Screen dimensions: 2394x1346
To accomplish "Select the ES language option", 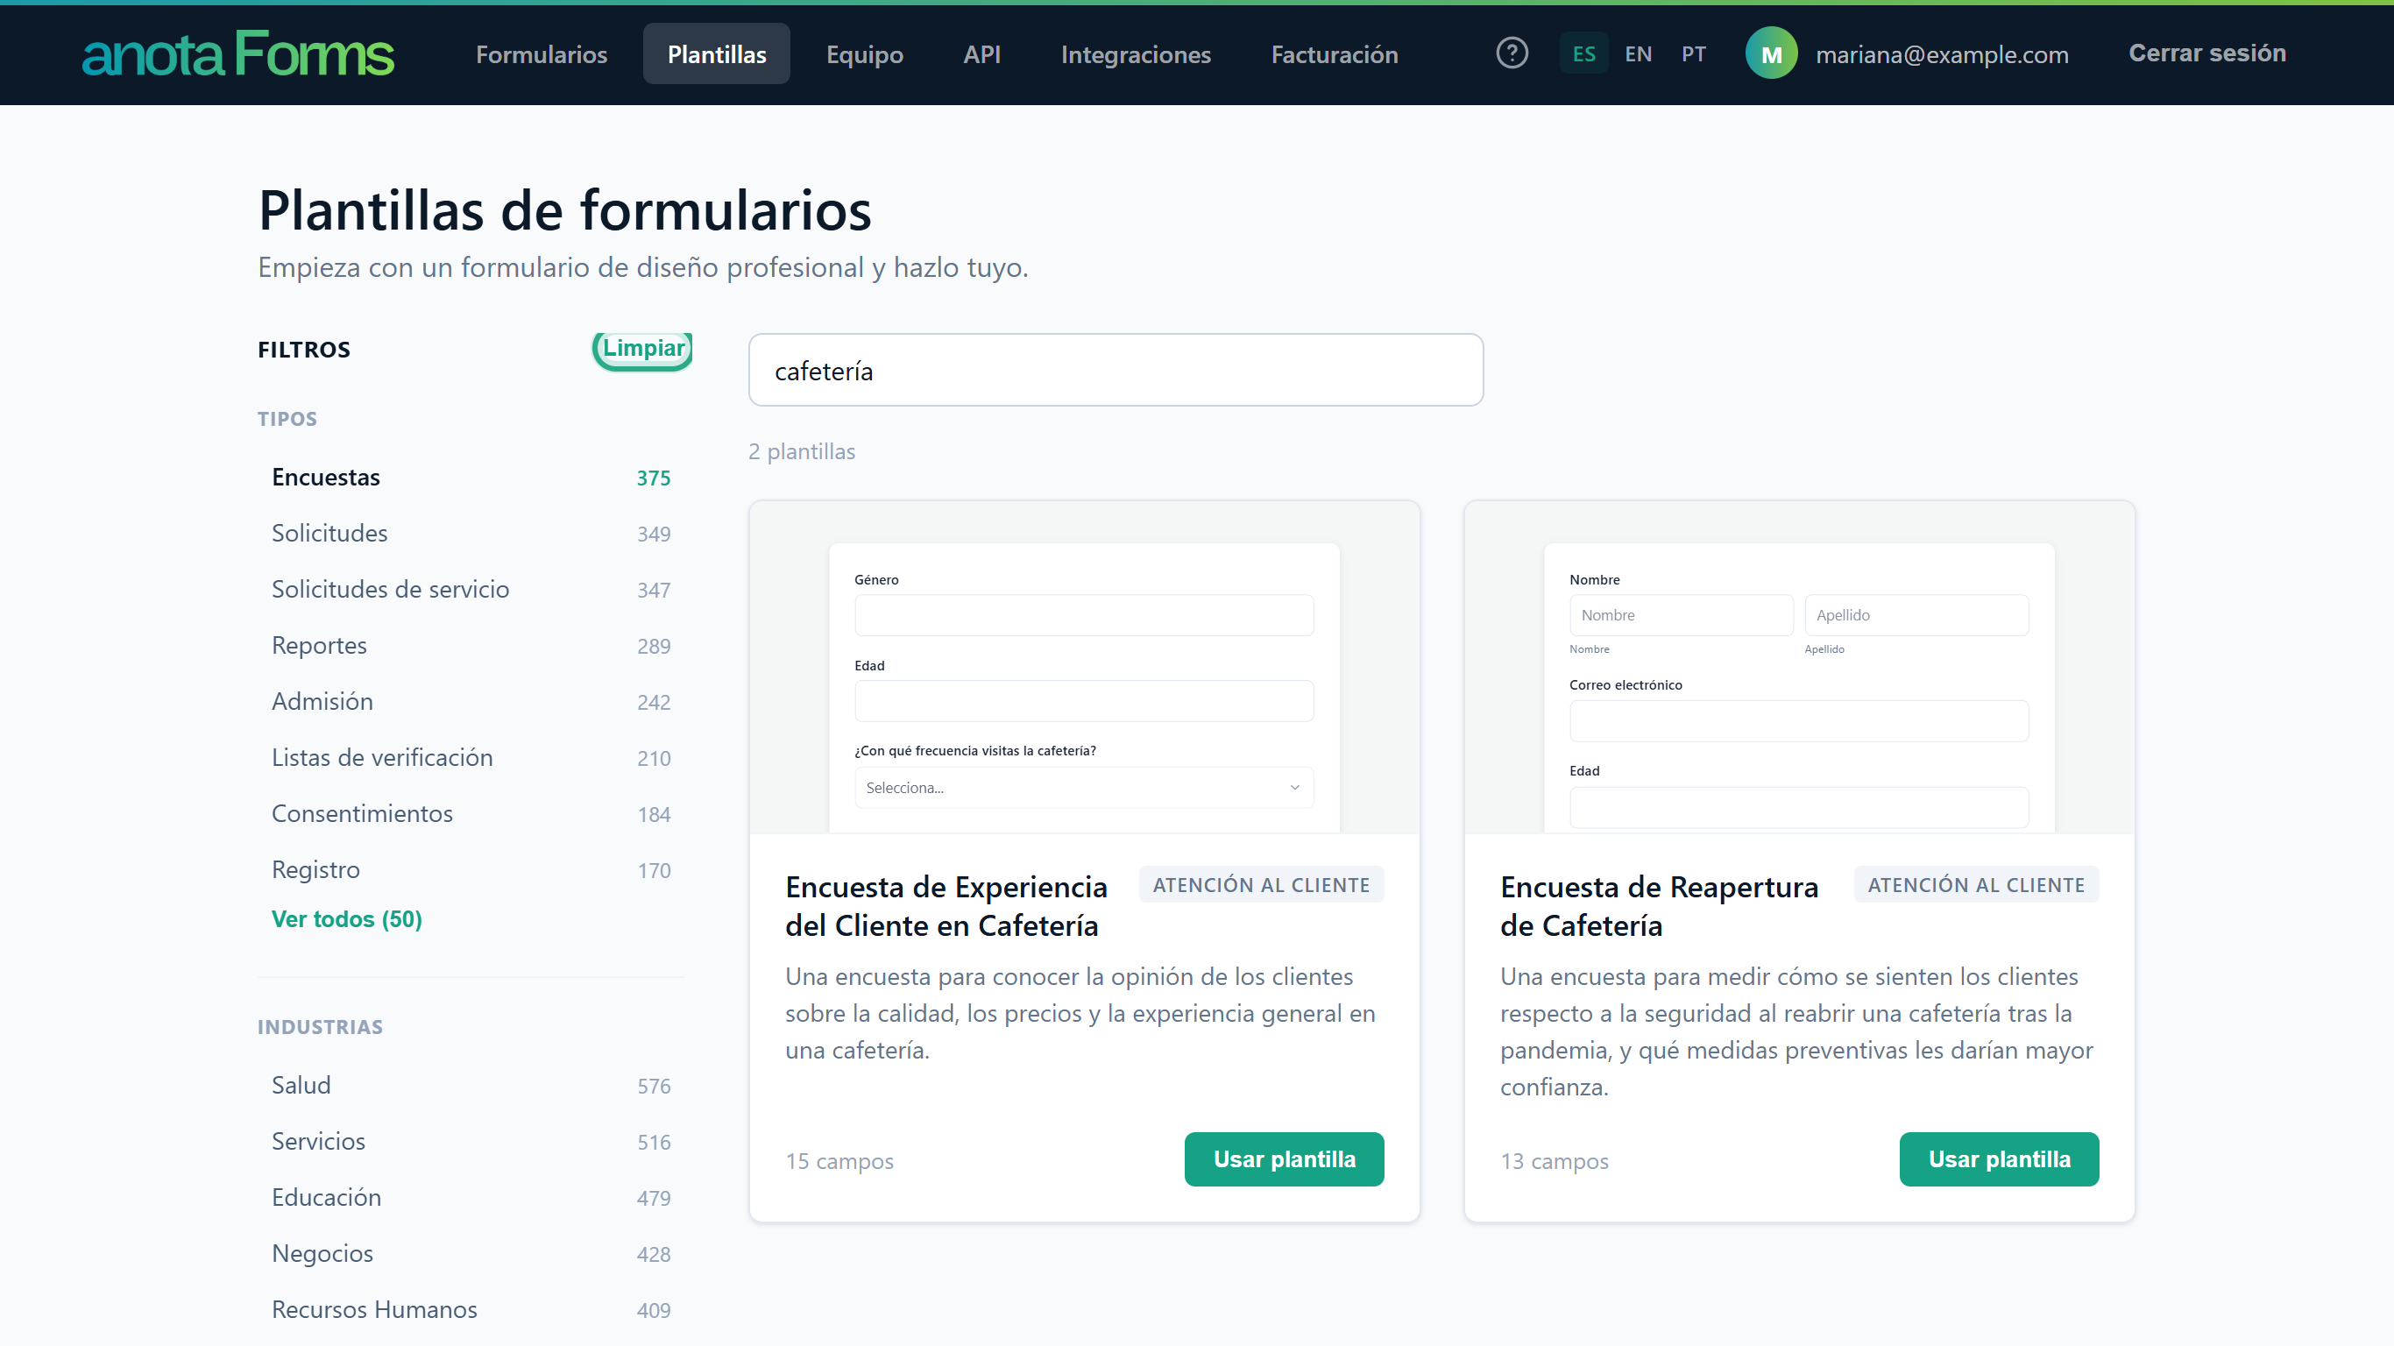I will 1583,54.
